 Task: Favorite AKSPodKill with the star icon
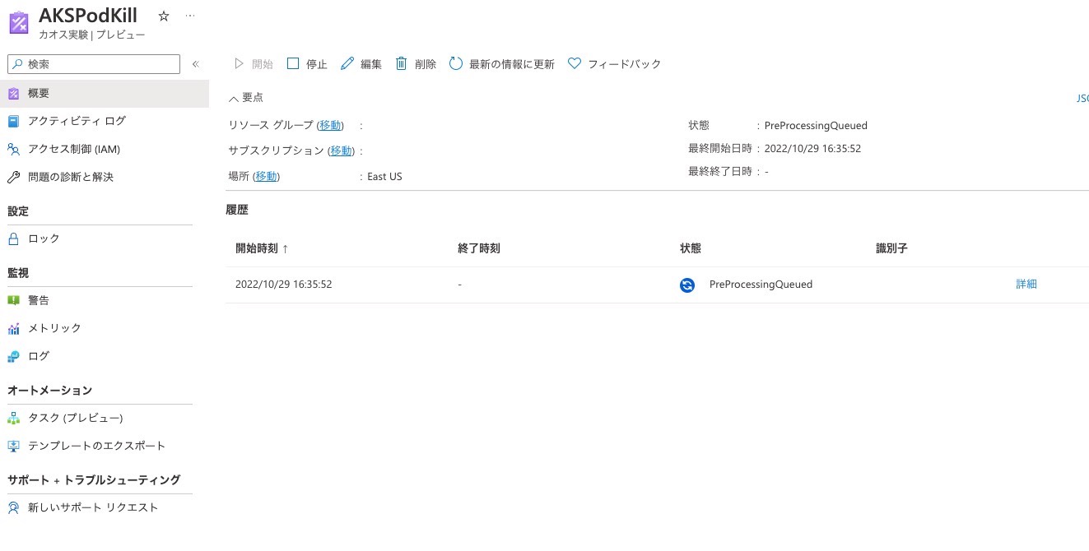point(164,16)
